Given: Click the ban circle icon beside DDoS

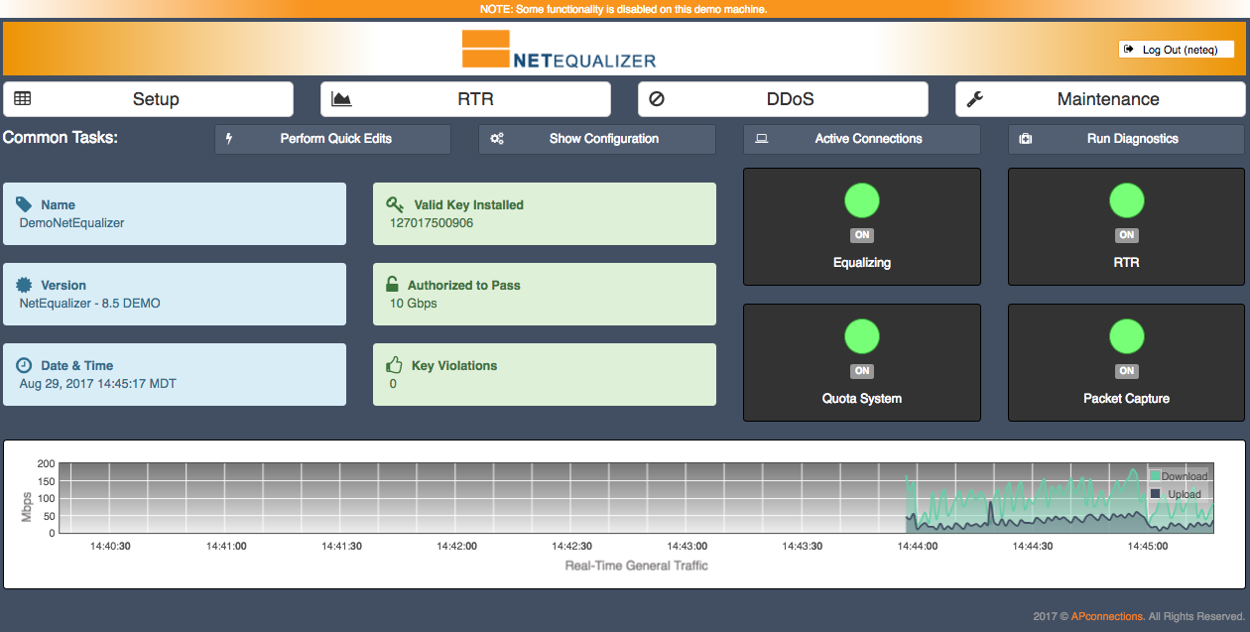Looking at the screenshot, I should [x=656, y=99].
